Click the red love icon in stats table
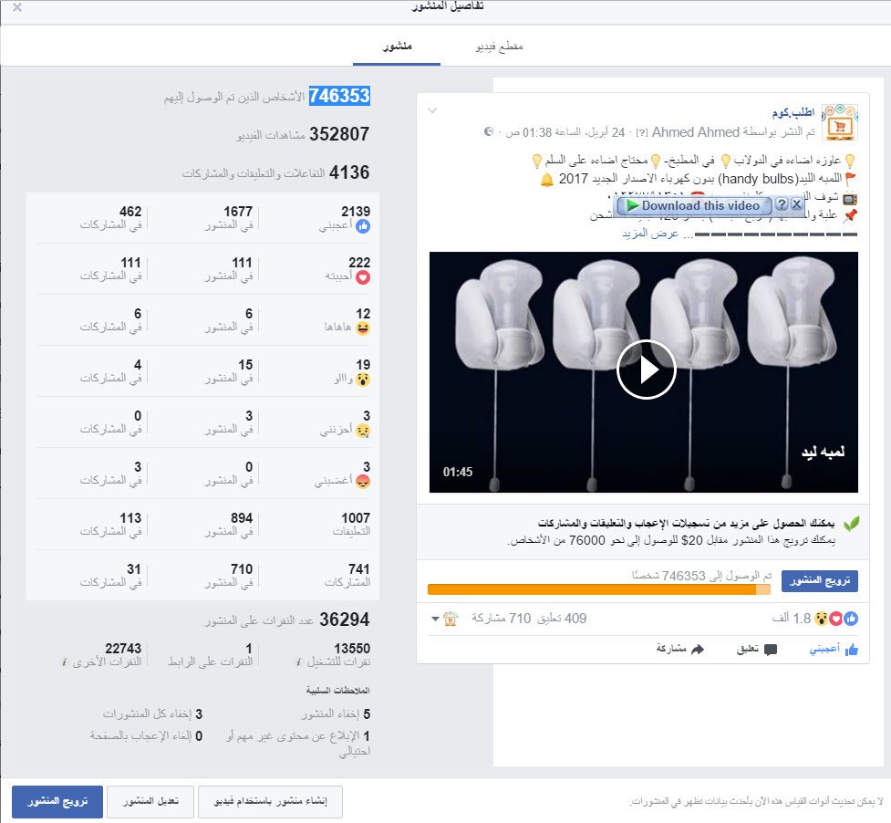Screen dimensions: 891x823 363,277
